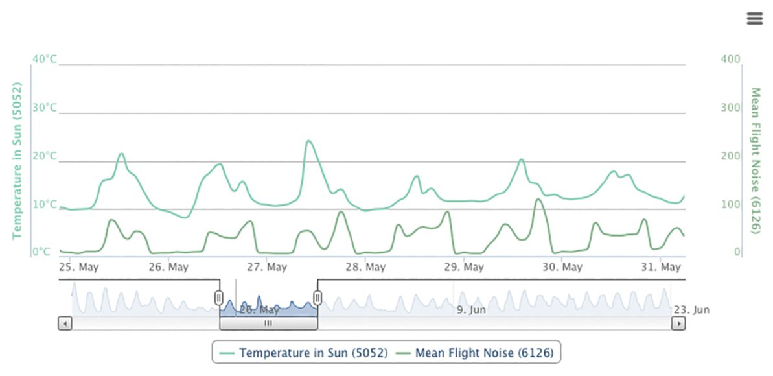Viewport: 773px width, 376px height.
Task: Click the scrollbar thumb grip
Action: [268, 323]
